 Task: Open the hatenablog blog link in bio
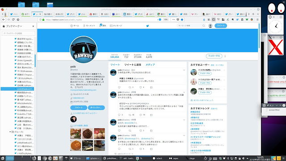(x=83, y=90)
